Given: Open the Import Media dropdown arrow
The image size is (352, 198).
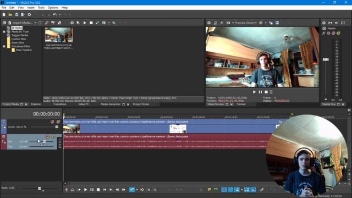Looking at the screenshot, I should click(x=35, y=23).
